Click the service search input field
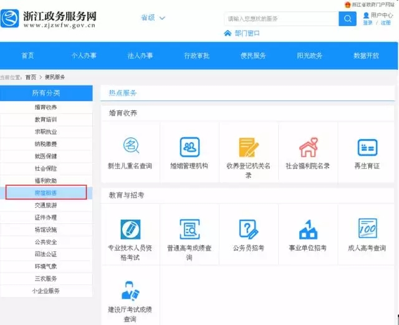This screenshot has height=325, width=399. pos(281,19)
